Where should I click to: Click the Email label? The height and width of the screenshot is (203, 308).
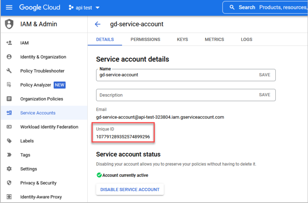tap(101, 110)
